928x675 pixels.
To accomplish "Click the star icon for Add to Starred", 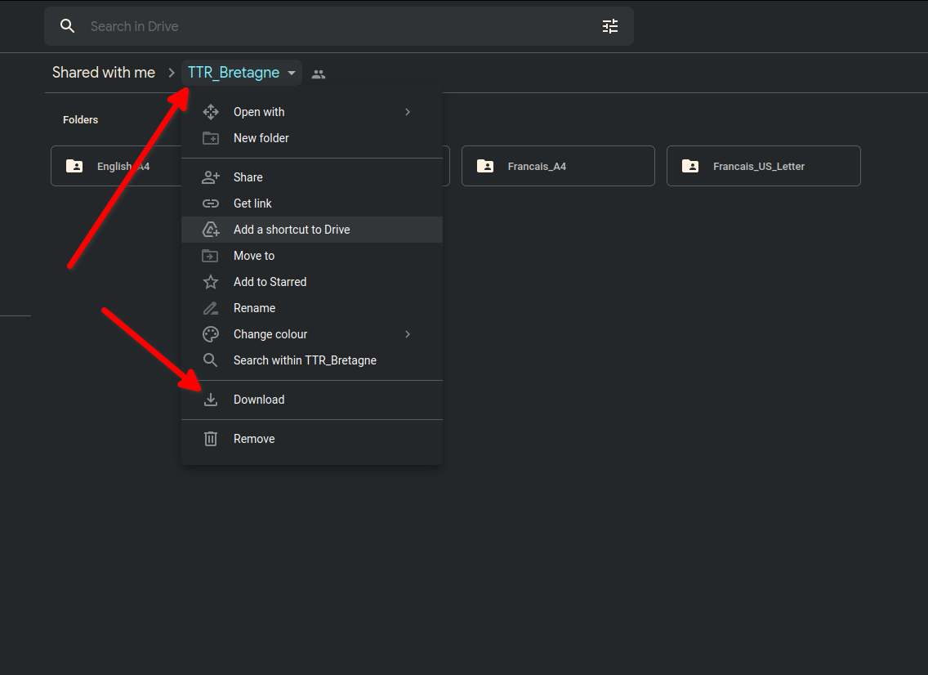I will pos(211,282).
